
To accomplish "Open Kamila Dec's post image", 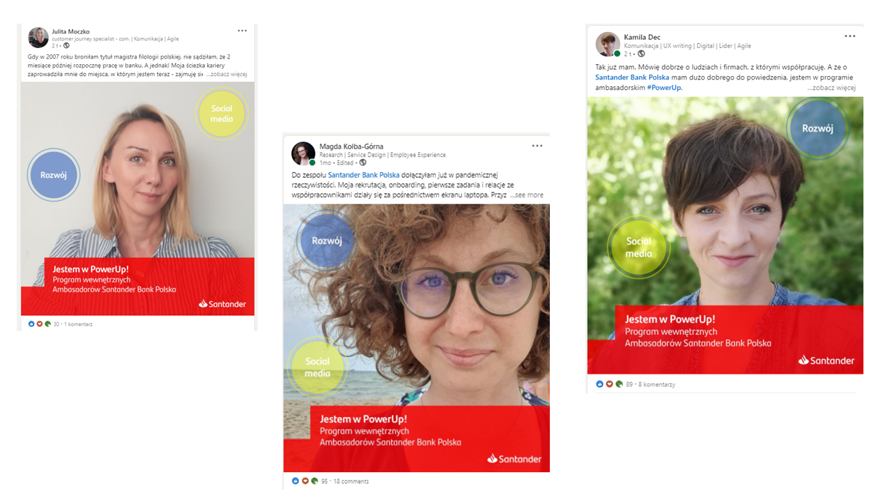I will click(725, 235).
